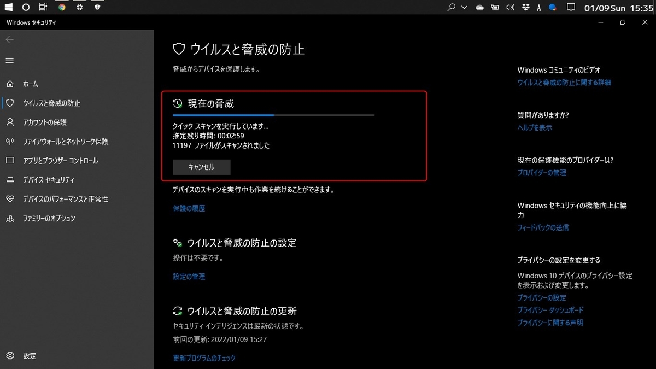Viewport: 656px width, 369px height.
Task: Open the プライバシー ダッシュボード link
Action: click(550, 310)
